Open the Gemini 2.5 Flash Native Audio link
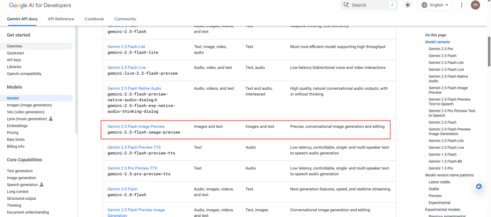Screen dimensions: 491x217 pyautogui.click(x=134, y=89)
